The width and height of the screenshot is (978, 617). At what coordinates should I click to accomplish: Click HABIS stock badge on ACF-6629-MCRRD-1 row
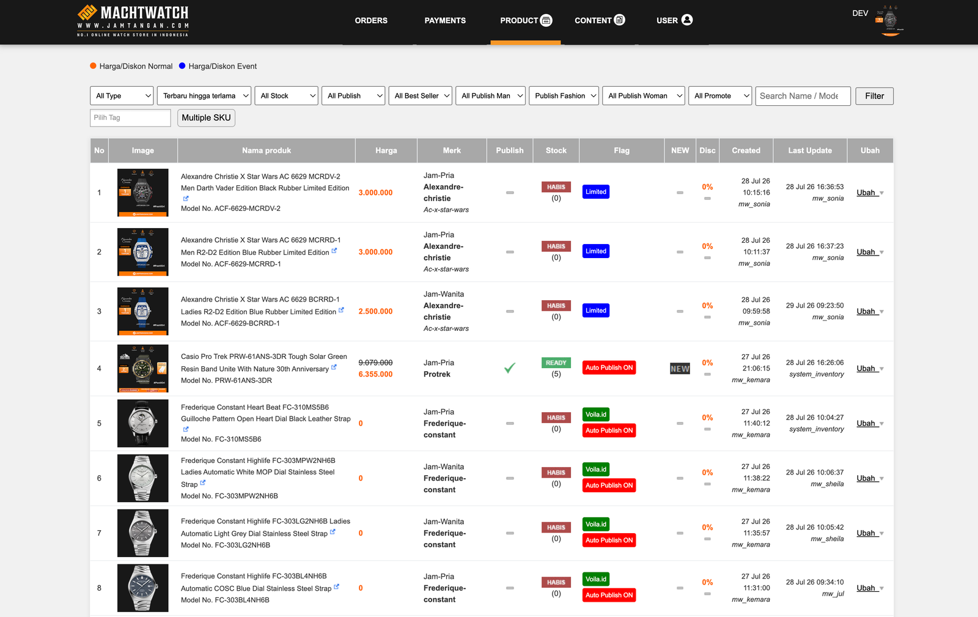pos(556,246)
